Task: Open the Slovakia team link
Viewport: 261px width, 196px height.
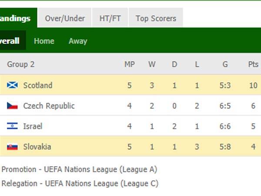Action: [37, 147]
